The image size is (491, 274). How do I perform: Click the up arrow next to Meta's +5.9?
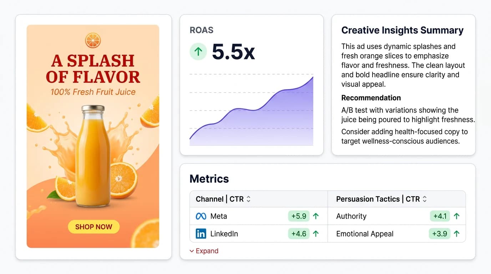click(x=315, y=216)
